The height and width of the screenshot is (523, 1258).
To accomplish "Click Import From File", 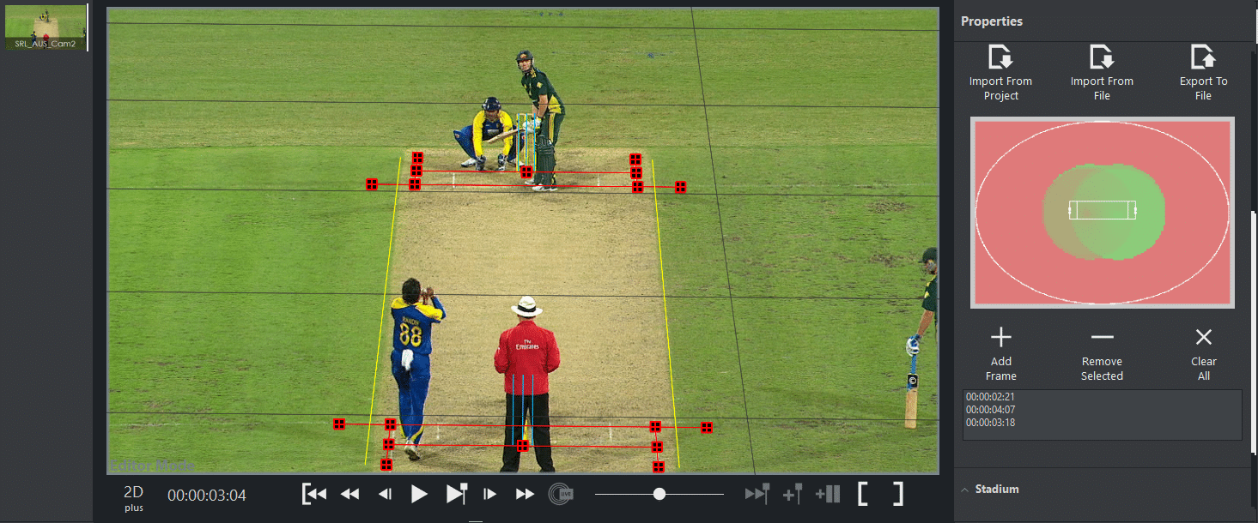I will [1102, 73].
